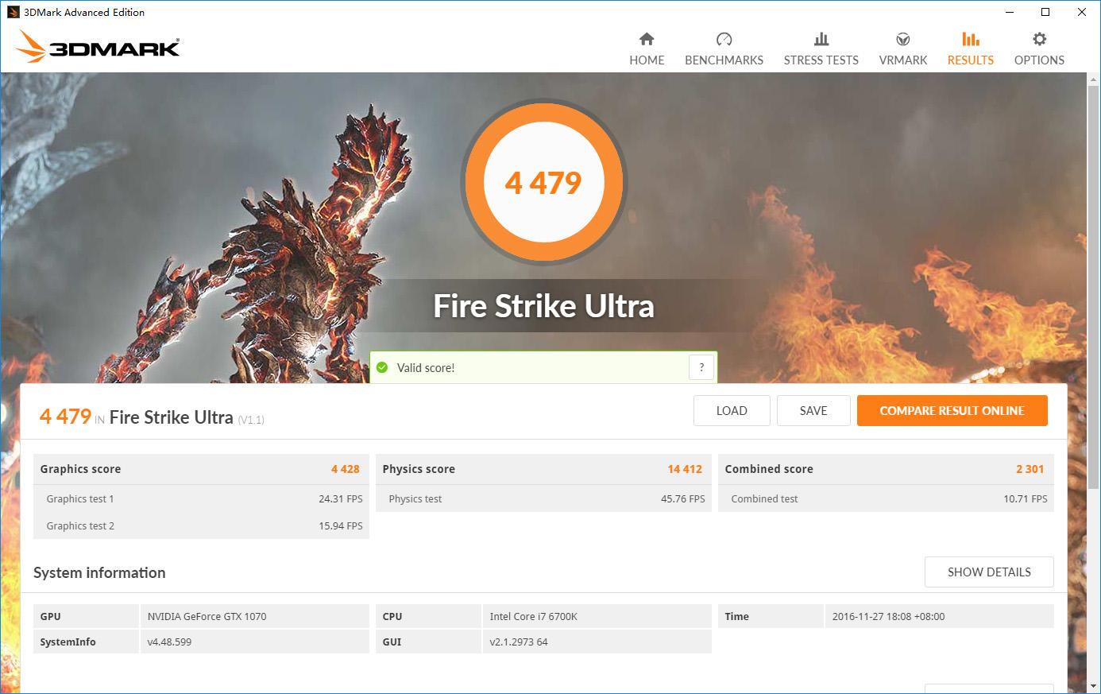The height and width of the screenshot is (694, 1101).
Task: Click the 3DMark logo
Action: 98,47
